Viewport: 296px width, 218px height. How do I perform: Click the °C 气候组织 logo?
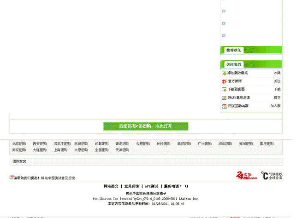click(x=272, y=175)
